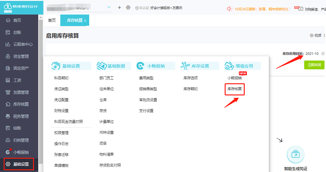326x172 pixels.
Task: Click the sidebar 库存核算 warehouse icon
Action: [x=8, y=104]
